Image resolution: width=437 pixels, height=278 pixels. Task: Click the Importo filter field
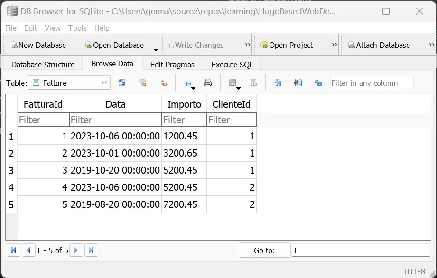point(184,120)
